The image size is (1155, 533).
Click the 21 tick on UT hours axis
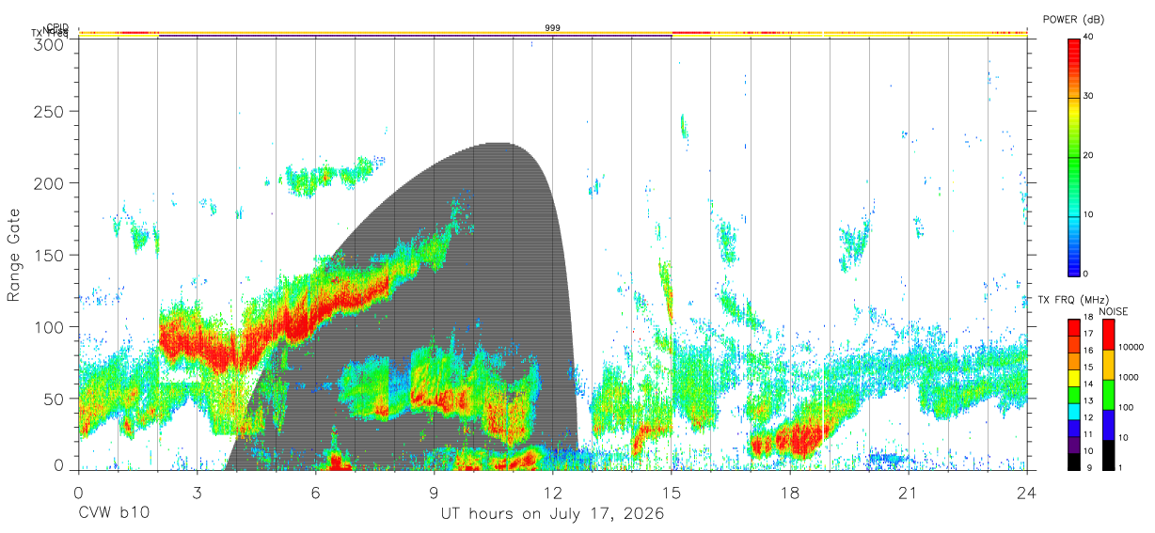909,492
